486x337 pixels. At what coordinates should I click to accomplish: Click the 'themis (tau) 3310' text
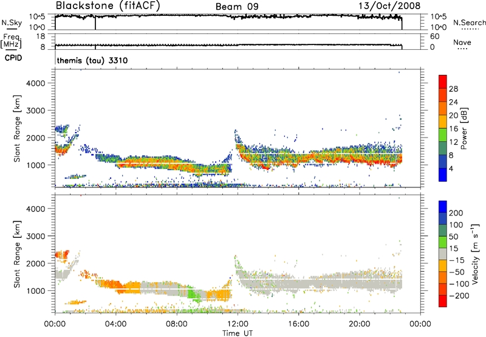(92, 60)
